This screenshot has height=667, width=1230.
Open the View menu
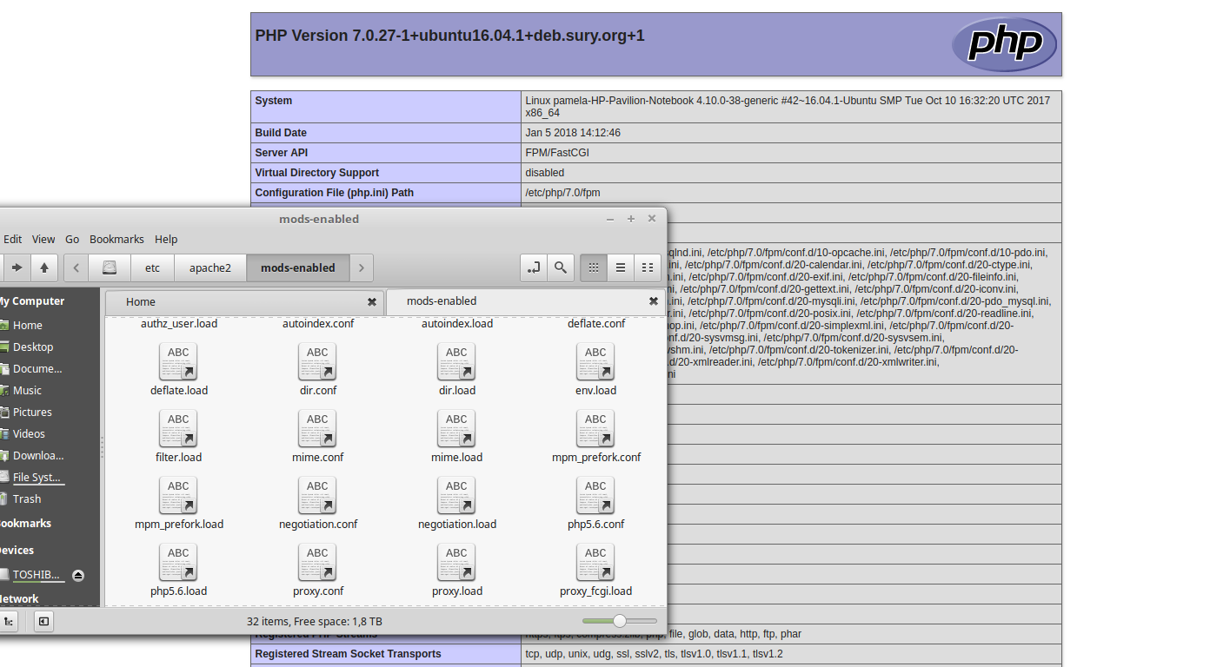point(43,239)
